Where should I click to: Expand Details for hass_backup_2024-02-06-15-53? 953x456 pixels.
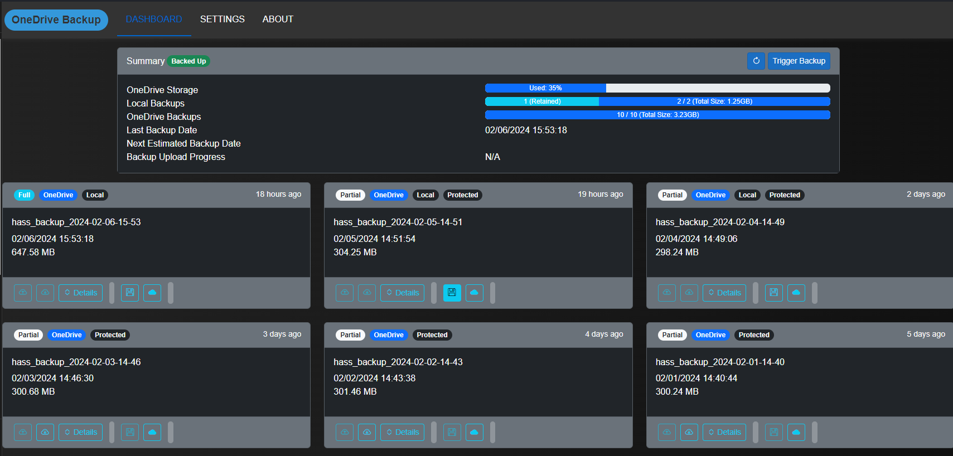click(81, 293)
